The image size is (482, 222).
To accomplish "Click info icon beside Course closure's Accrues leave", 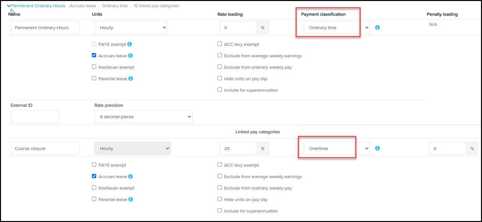I will (x=130, y=176).
